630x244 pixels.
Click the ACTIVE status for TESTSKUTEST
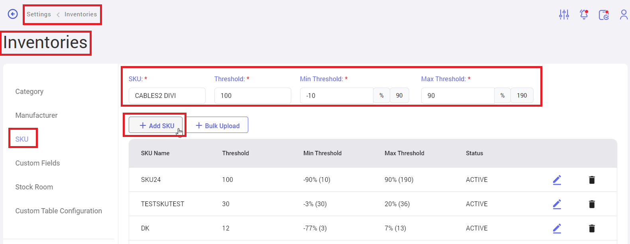click(x=477, y=204)
